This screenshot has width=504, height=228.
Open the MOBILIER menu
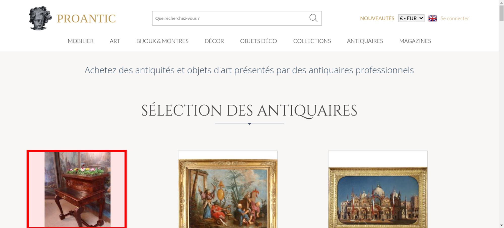pos(81,41)
